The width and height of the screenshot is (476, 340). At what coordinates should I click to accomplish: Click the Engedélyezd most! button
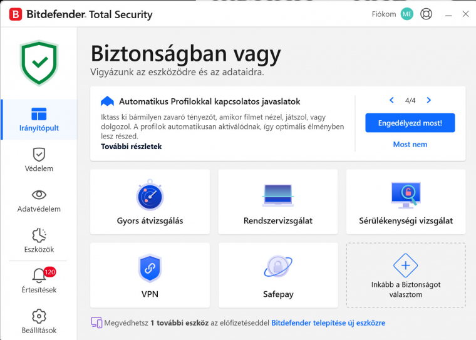point(410,123)
